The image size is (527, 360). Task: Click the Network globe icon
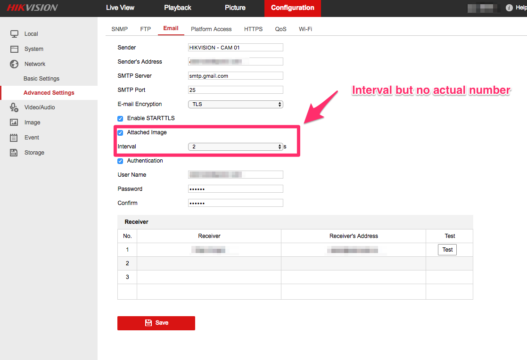(14, 64)
